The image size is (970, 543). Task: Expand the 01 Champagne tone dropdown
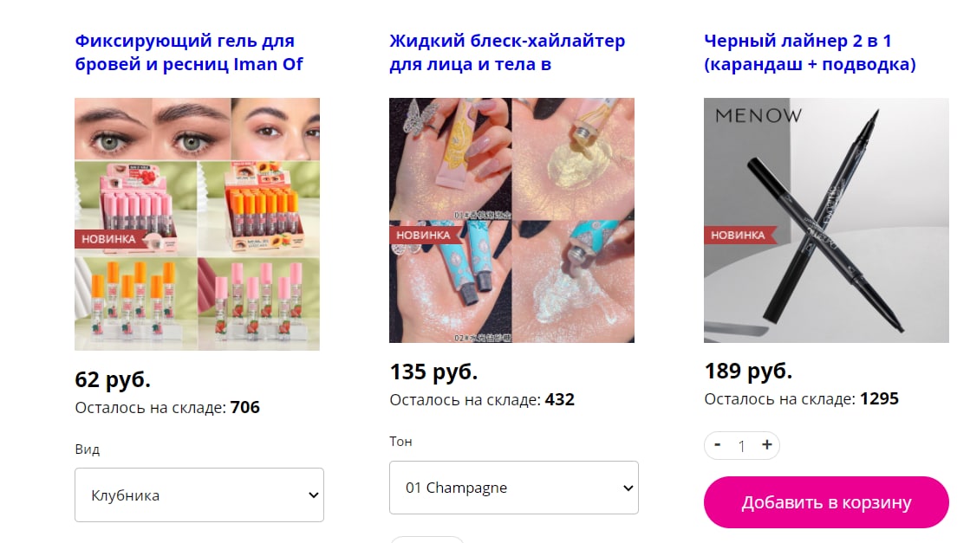tap(513, 488)
